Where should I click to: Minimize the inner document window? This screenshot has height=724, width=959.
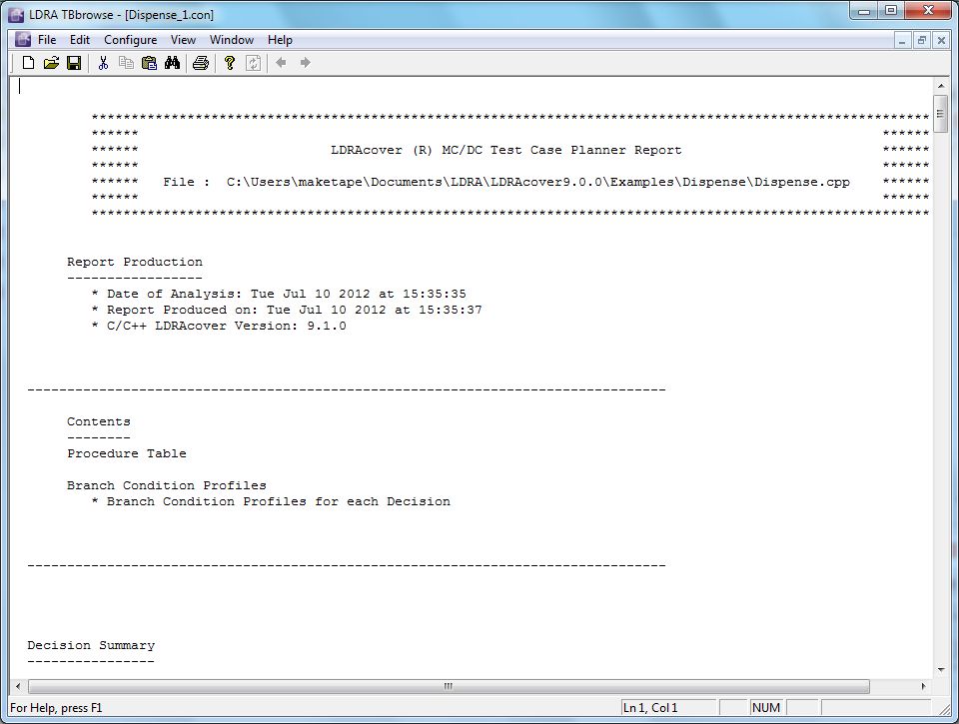902,40
